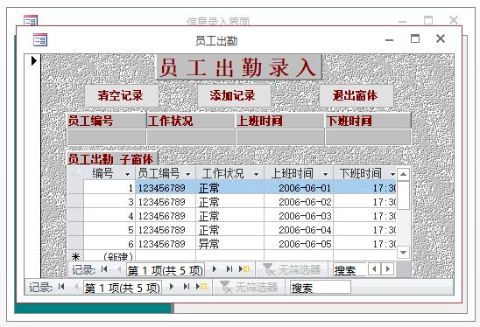Go to last record in main form navigator
This screenshot has width=480, height=327.
(x=186, y=287)
